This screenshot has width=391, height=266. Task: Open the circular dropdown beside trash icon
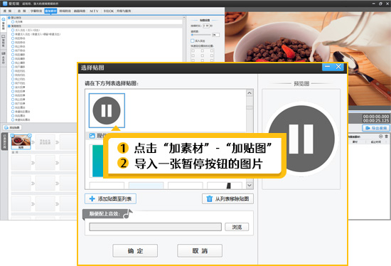click(380, 137)
